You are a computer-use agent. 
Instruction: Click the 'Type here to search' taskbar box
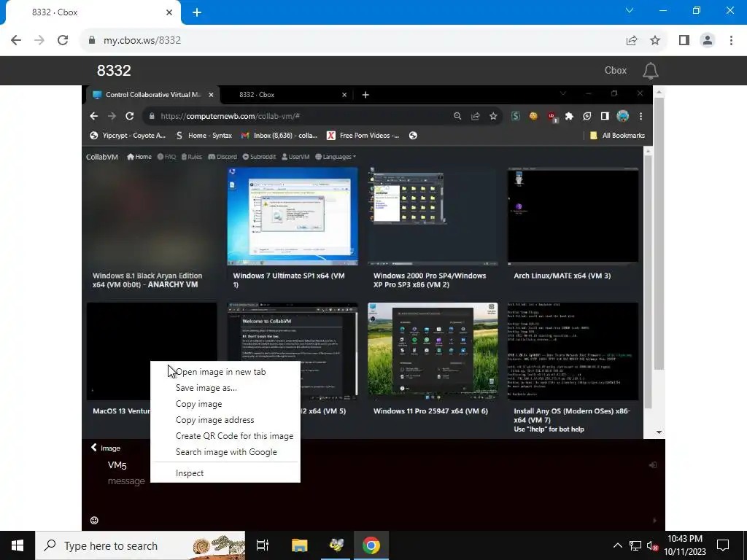point(140,545)
